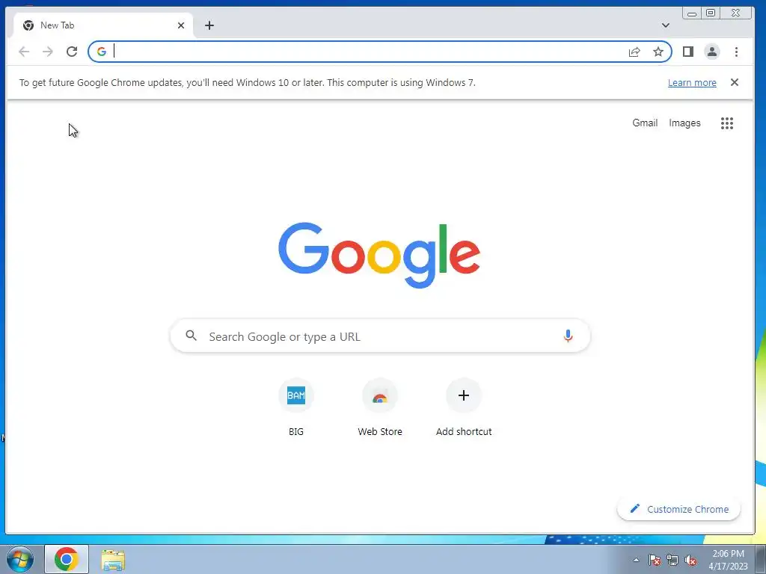Viewport: 766px width, 574px height.
Task: Click the Google icon in the address bar
Action: click(102, 52)
